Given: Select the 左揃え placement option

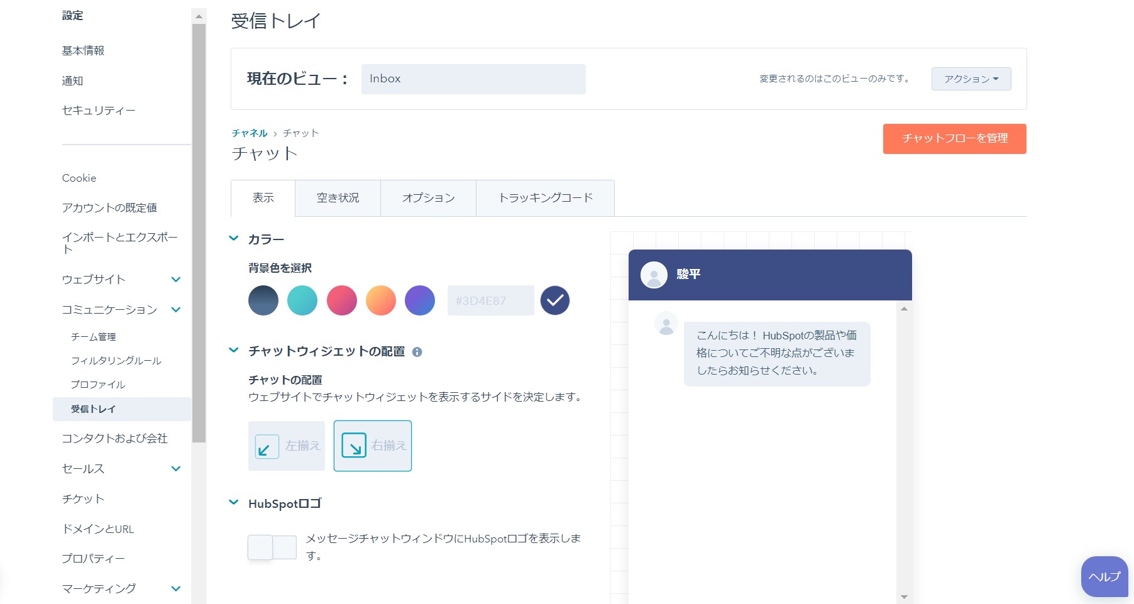Looking at the screenshot, I should click(287, 446).
